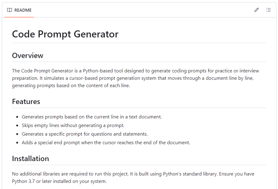Open the outline list icon
The width and height of the screenshot is (278, 189).
(x=268, y=10)
